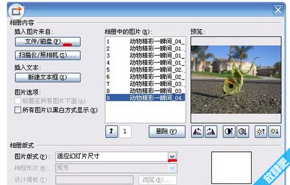Rotate picture left with rotate icon
This screenshot has width=290, height=185.
(197, 132)
